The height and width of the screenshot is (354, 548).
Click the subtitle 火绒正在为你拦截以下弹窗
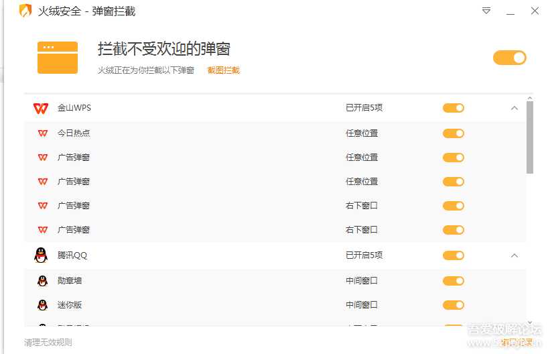pos(146,70)
